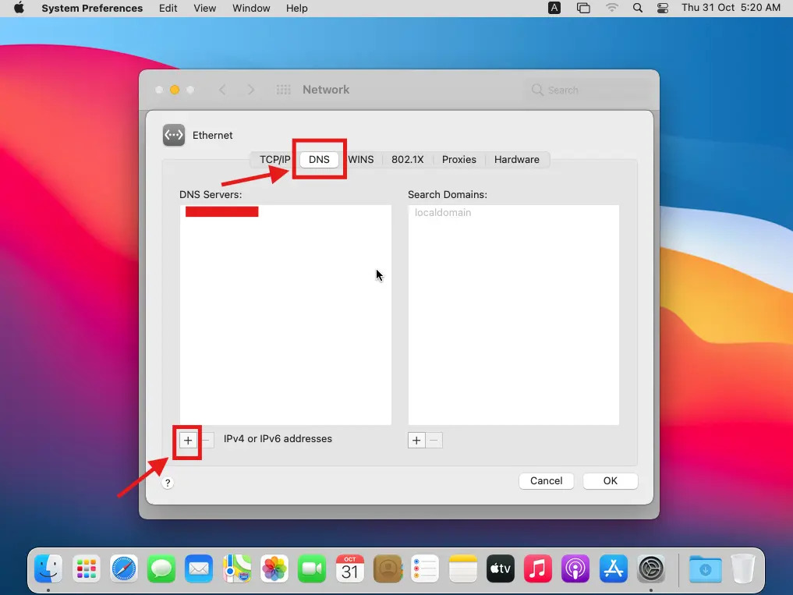Open the System Preferences menu
The height and width of the screenshot is (595, 793).
point(92,8)
